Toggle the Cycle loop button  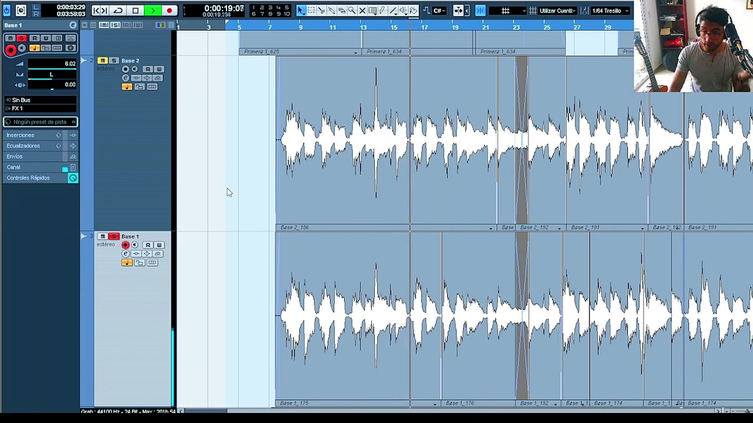pyautogui.click(x=118, y=11)
